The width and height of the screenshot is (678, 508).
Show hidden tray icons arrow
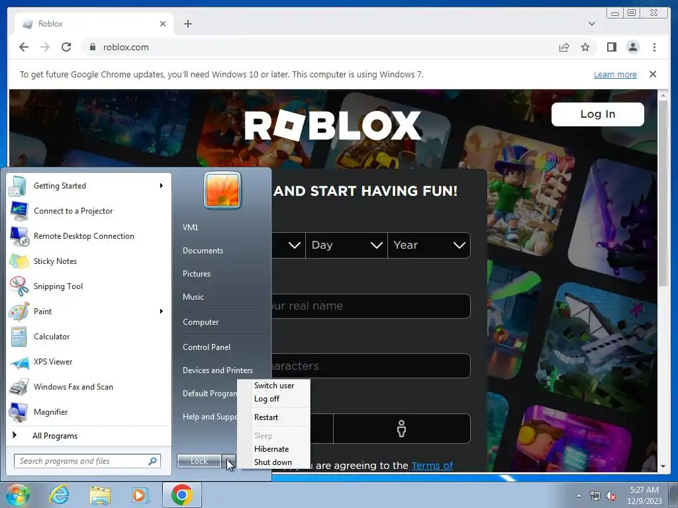[x=579, y=495]
